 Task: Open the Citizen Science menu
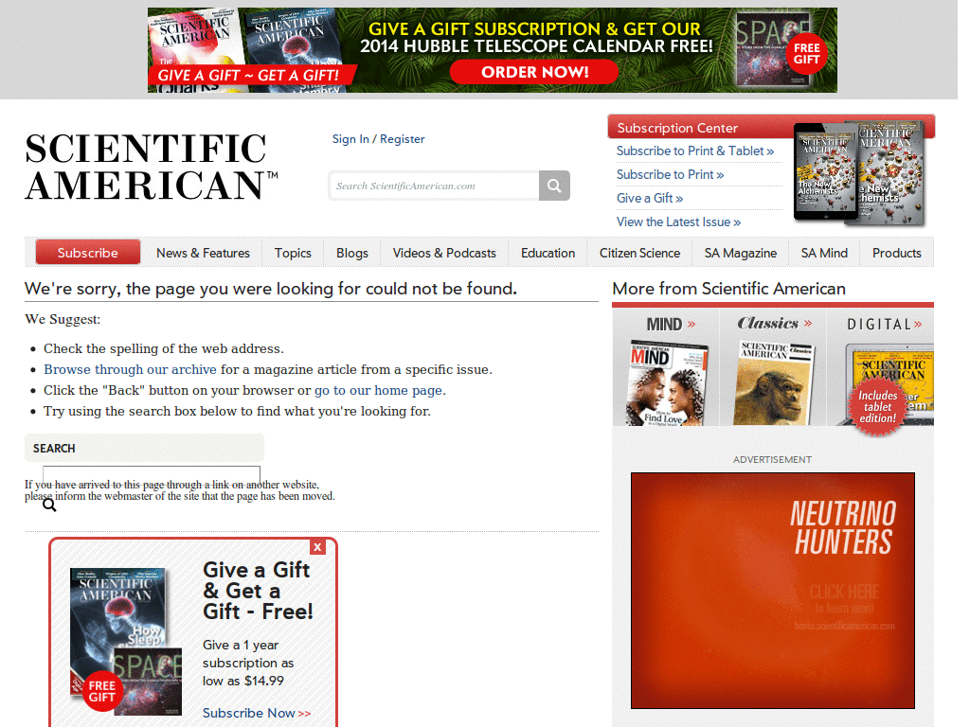pyautogui.click(x=639, y=253)
